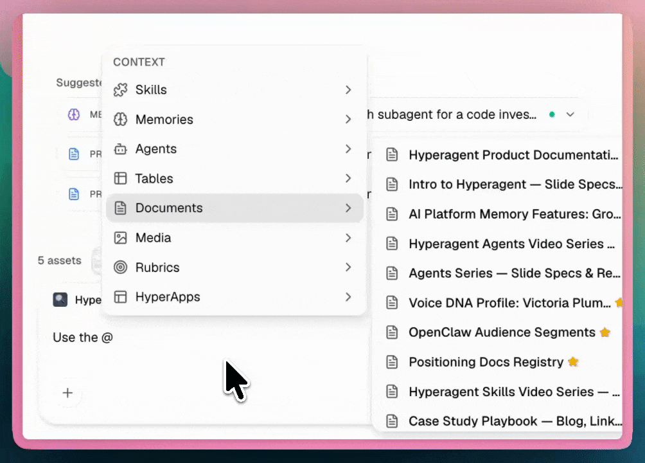Viewport: 645px width, 463px height.
Task: Click the Hyperagent avatar icon above prompt
Action: point(60,300)
